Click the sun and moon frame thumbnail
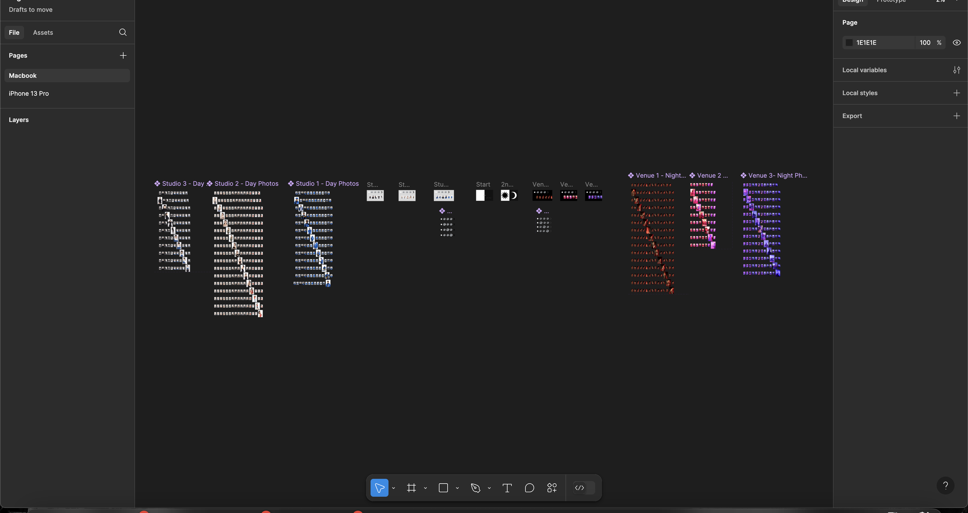This screenshot has height=513, width=968. pyautogui.click(x=509, y=195)
